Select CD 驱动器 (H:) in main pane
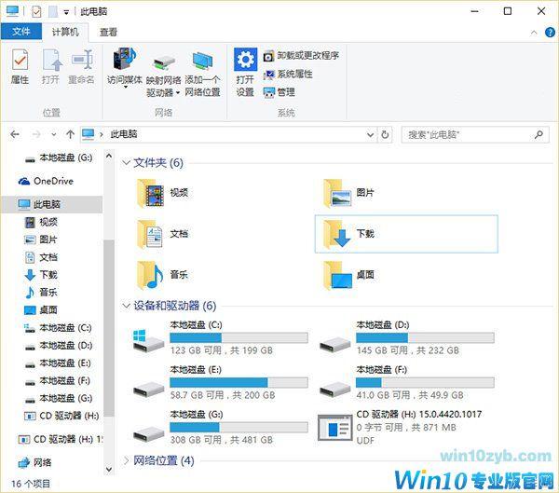Image resolution: width=559 pixels, height=493 pixels. click(400, 427)
